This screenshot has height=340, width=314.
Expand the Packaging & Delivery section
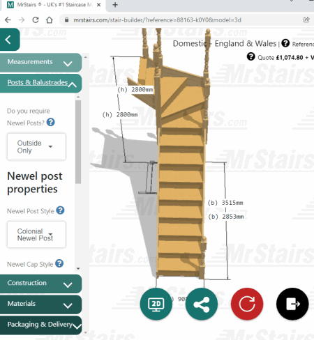coord(40,325)
